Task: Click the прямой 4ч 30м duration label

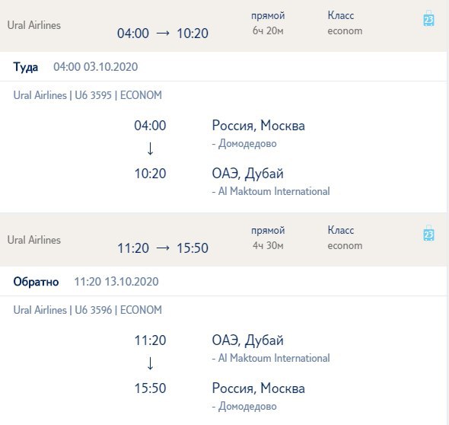Action: [x=268, y=238]
